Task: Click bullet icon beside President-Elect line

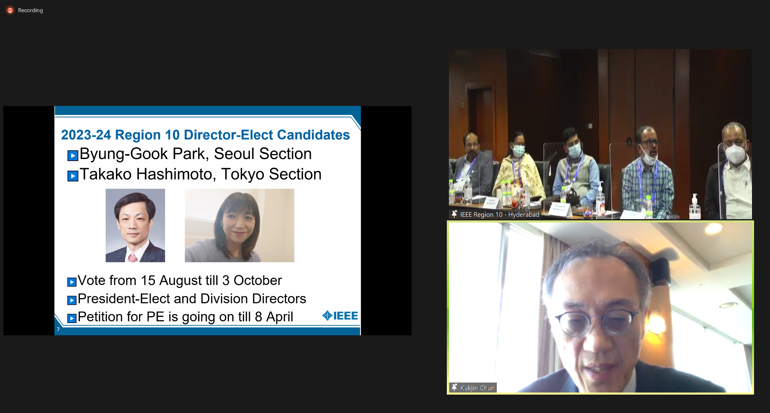Action: [72, 300]
